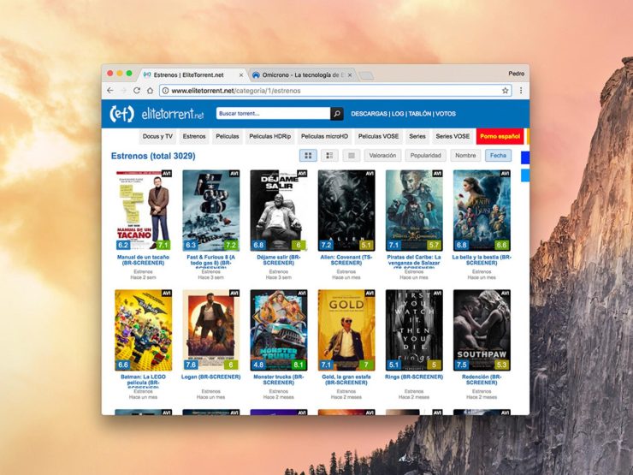Switch to the Omicrono browser tab
This screenshot has height=475, width=633.
[299, 74]
